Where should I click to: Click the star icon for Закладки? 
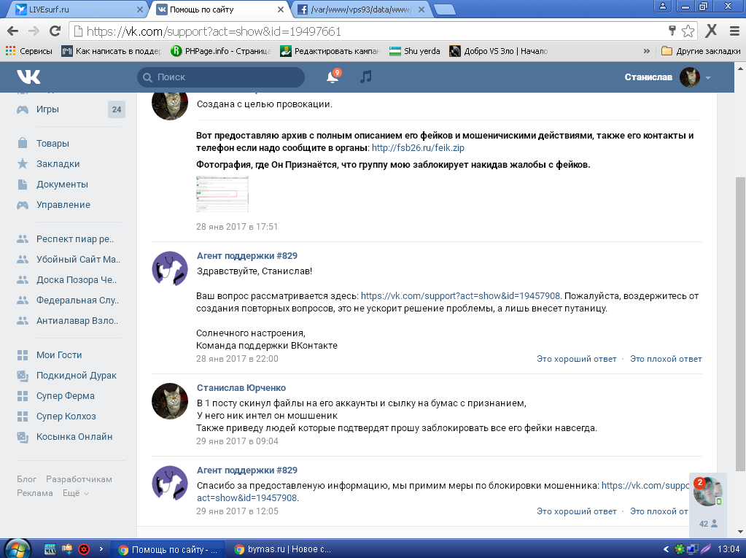click(23, 164)
